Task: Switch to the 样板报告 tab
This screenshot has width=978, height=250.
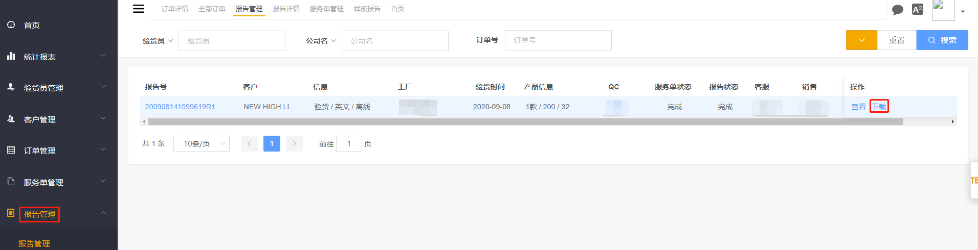Action: click(367, 9)
